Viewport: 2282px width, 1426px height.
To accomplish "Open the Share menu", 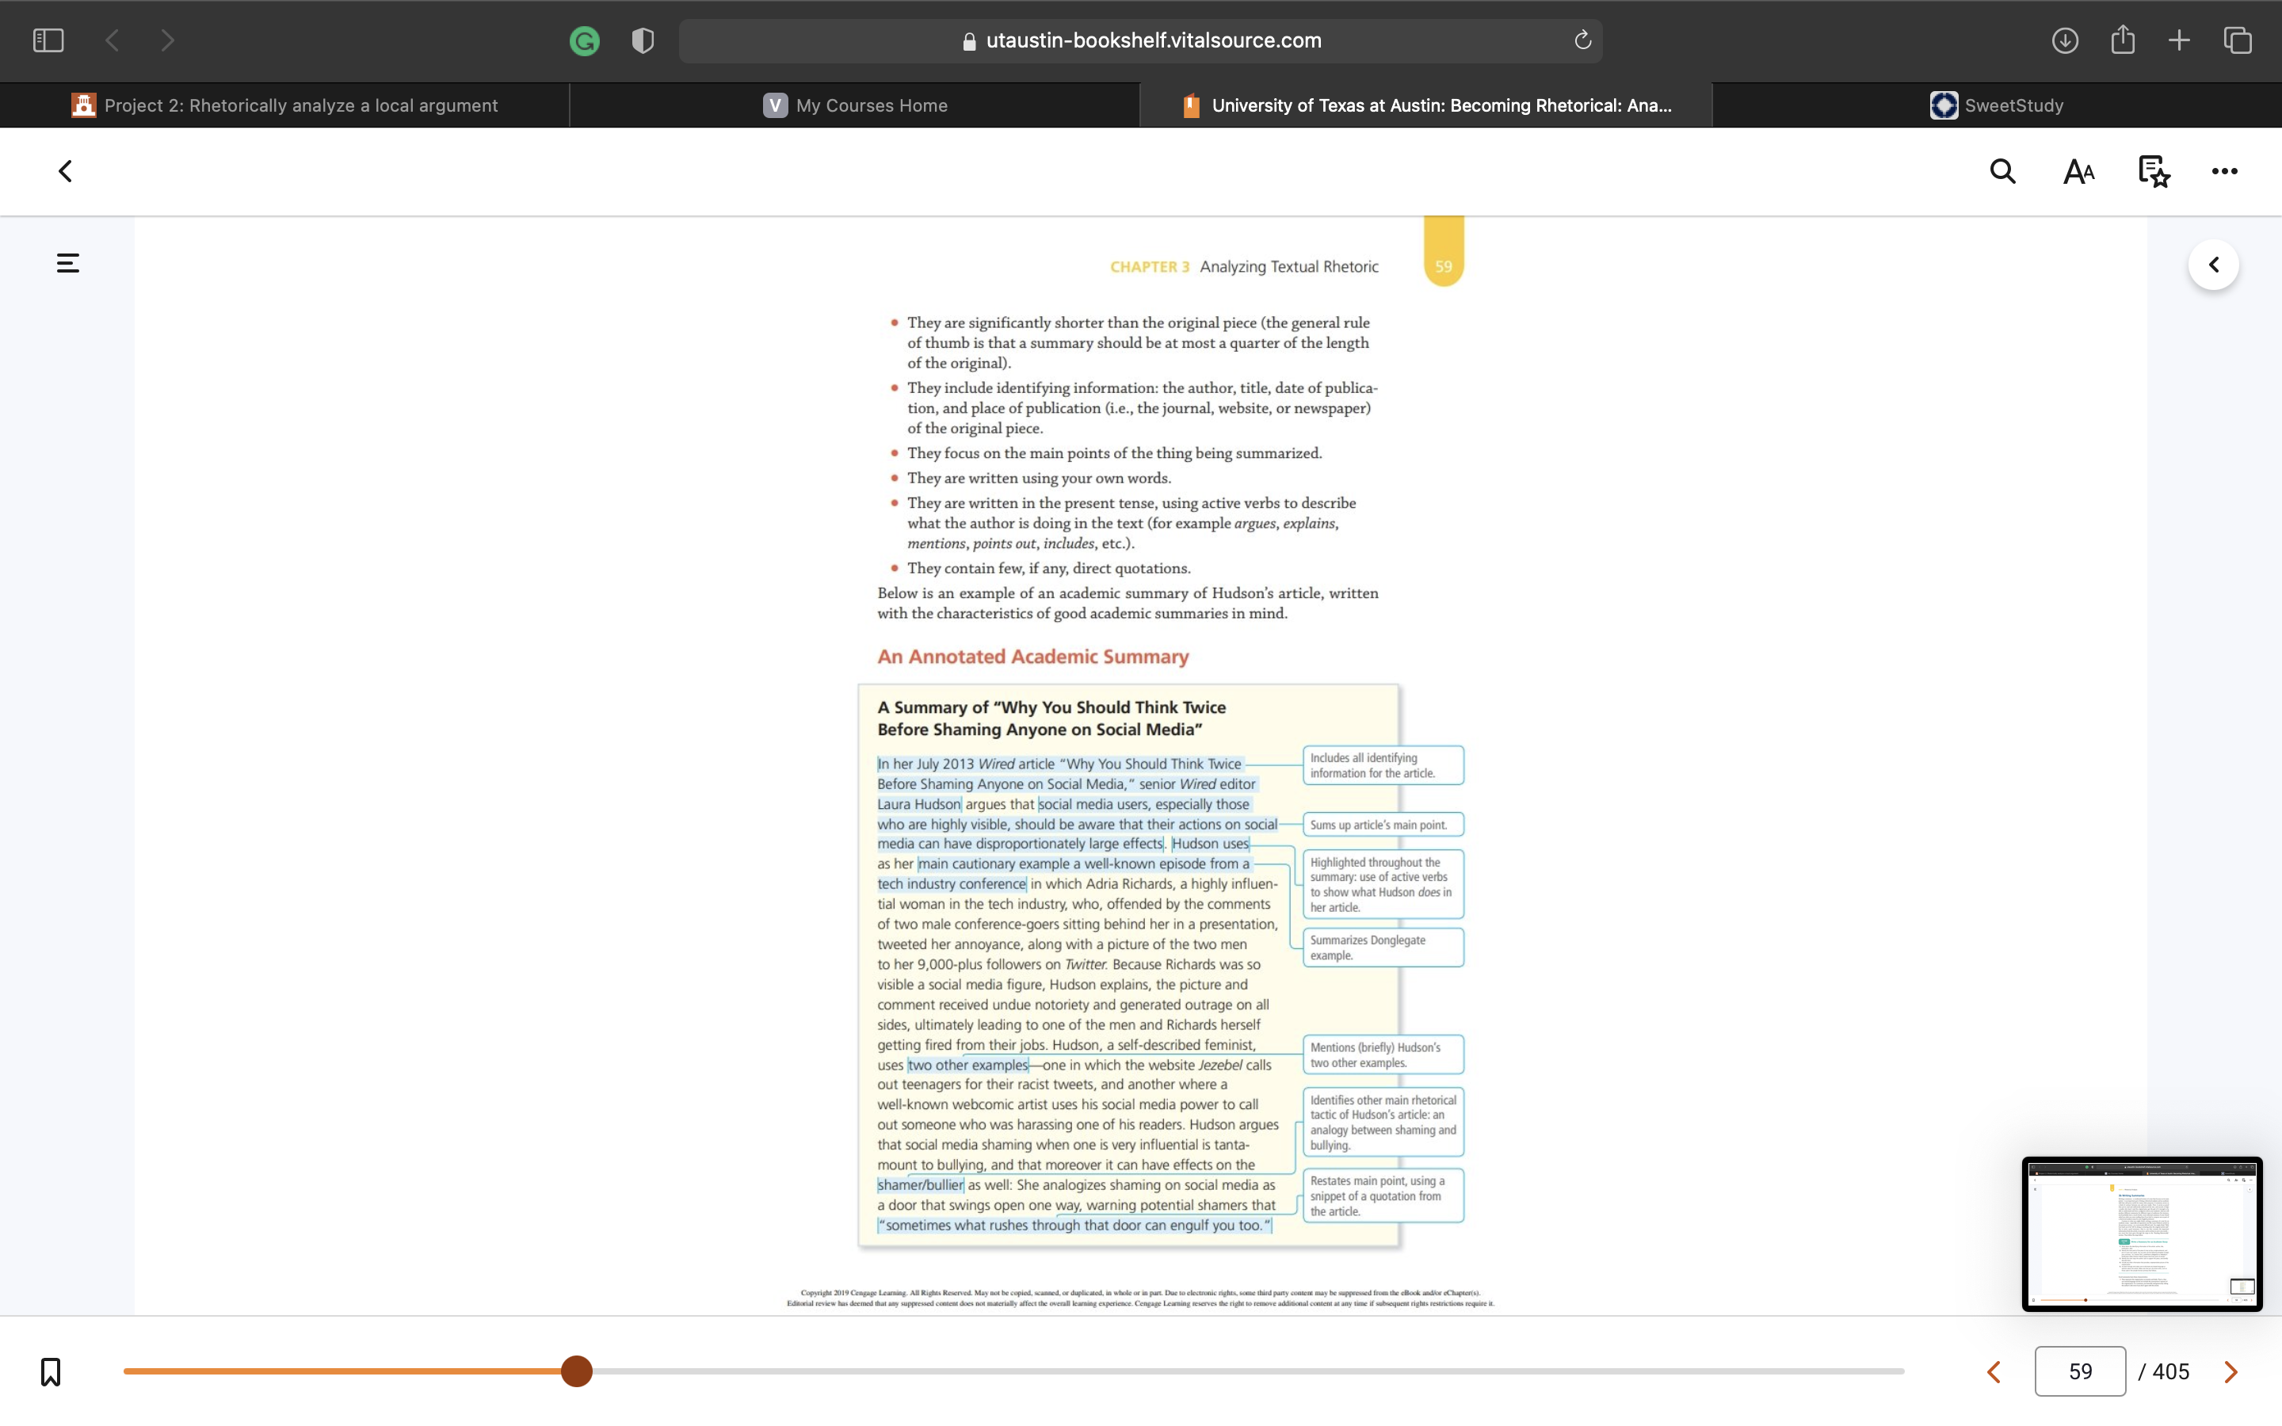I will 2123,40.
